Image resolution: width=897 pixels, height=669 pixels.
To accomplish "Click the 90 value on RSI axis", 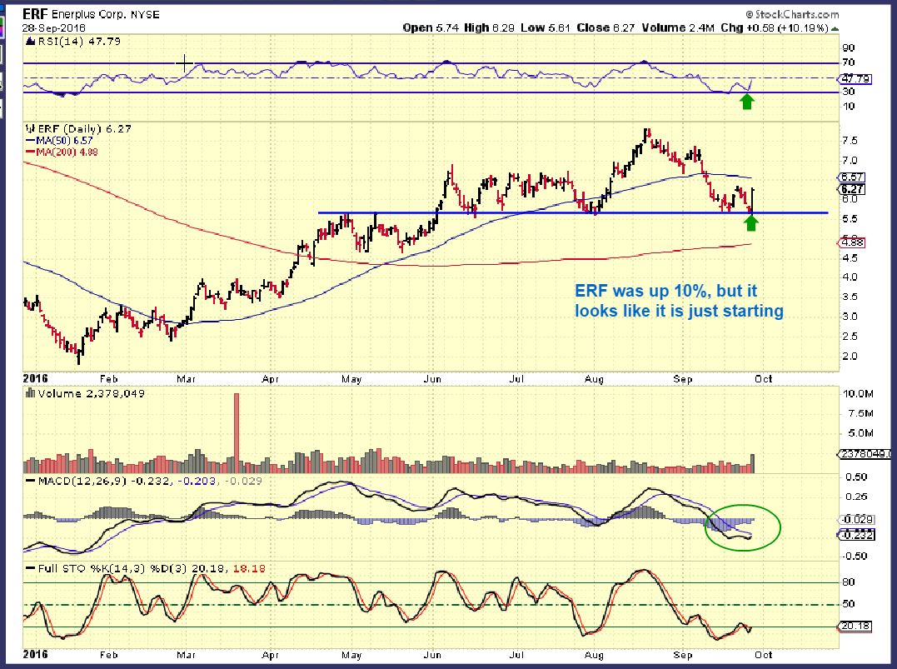I will tap(849, 48).
